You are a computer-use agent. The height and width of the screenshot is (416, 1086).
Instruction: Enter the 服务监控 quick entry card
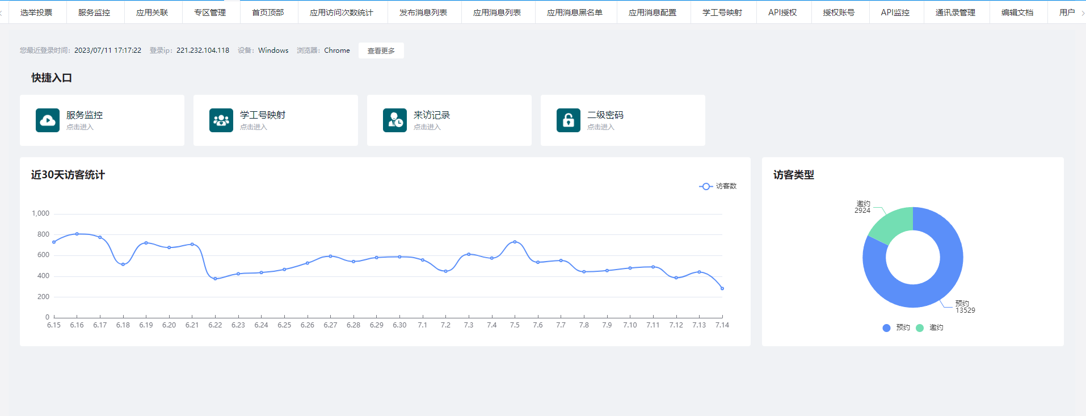[102, 120]
